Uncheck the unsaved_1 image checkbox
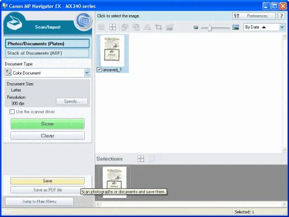The height and width of the screenshot is (217, 289). click(x=99, y=70)
